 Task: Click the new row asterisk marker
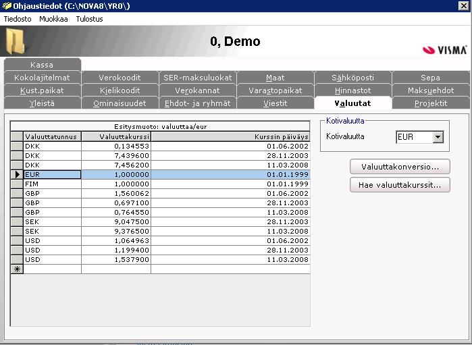click(17, 269)
